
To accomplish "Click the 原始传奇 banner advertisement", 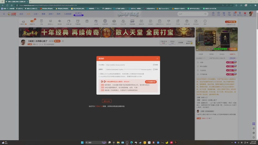I will (107, 33).
